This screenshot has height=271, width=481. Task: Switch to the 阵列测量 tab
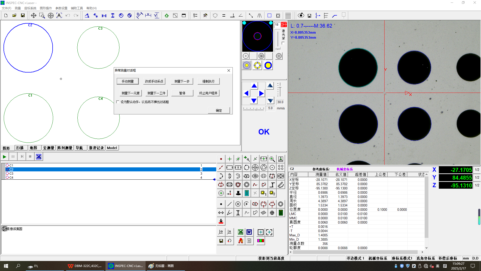(65, 148)
